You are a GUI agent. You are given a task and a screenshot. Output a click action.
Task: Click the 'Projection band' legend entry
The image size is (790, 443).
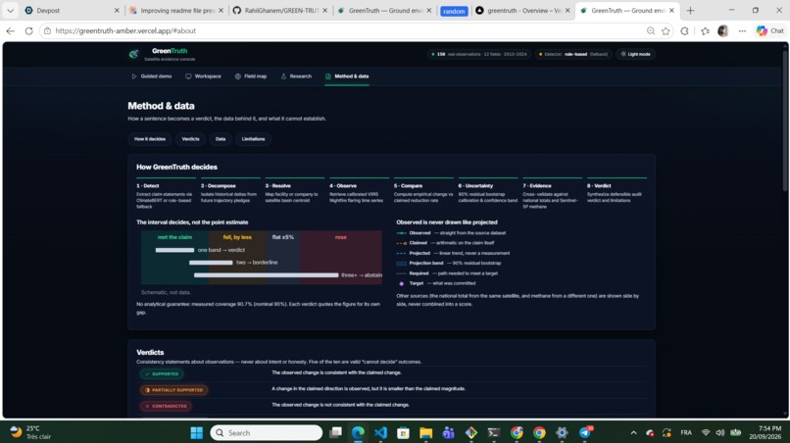[448, 263]
